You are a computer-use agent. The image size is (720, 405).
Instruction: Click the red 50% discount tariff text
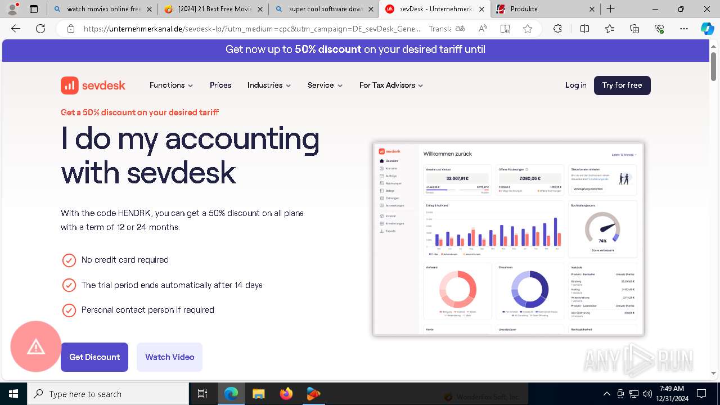point(140,112)
